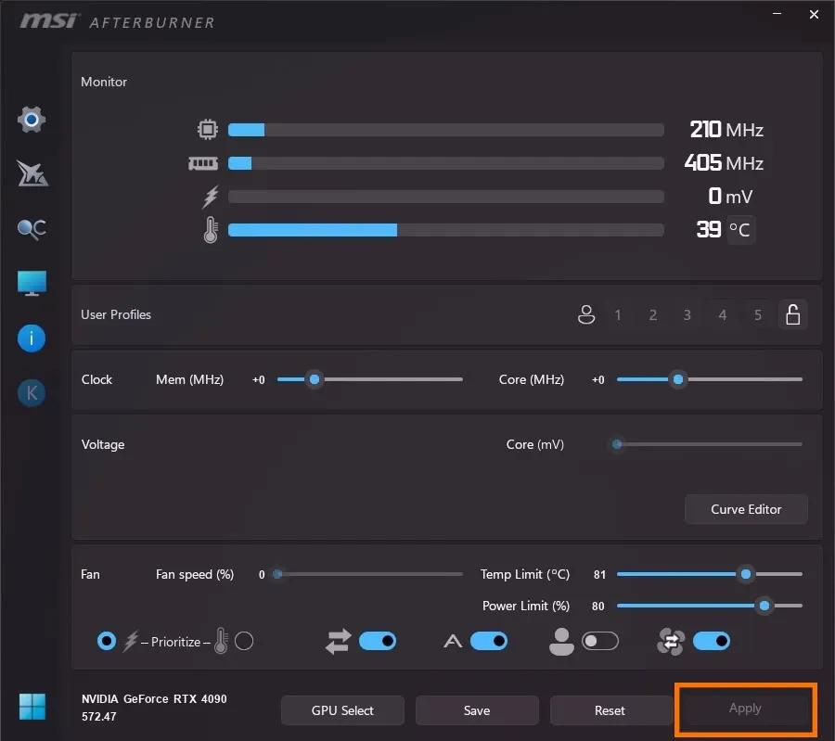Click the voltage lightning icon in Monitor

[x=211, y=197]
